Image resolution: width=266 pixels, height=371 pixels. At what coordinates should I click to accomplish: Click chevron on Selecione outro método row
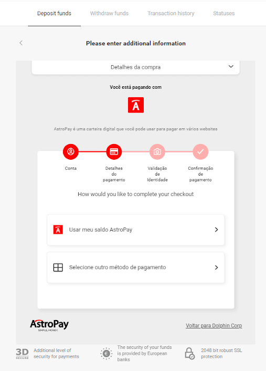[216, 267]
